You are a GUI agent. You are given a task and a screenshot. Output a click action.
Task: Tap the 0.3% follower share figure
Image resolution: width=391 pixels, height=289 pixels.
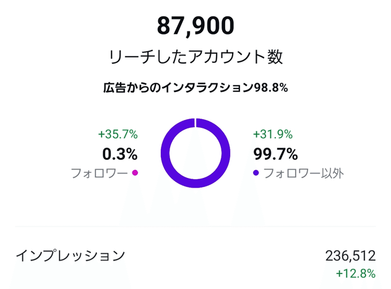pos(120,154)
